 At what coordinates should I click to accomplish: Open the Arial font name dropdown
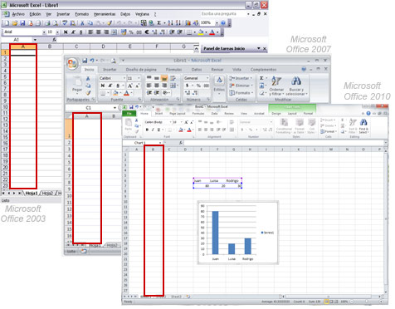(x=44, y=32)
